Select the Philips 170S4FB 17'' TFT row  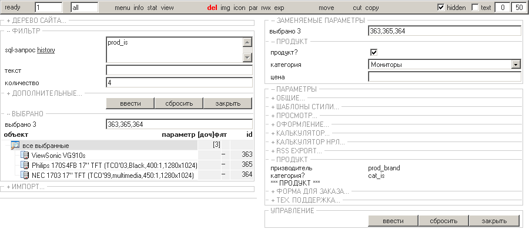[x=115, y=166]
